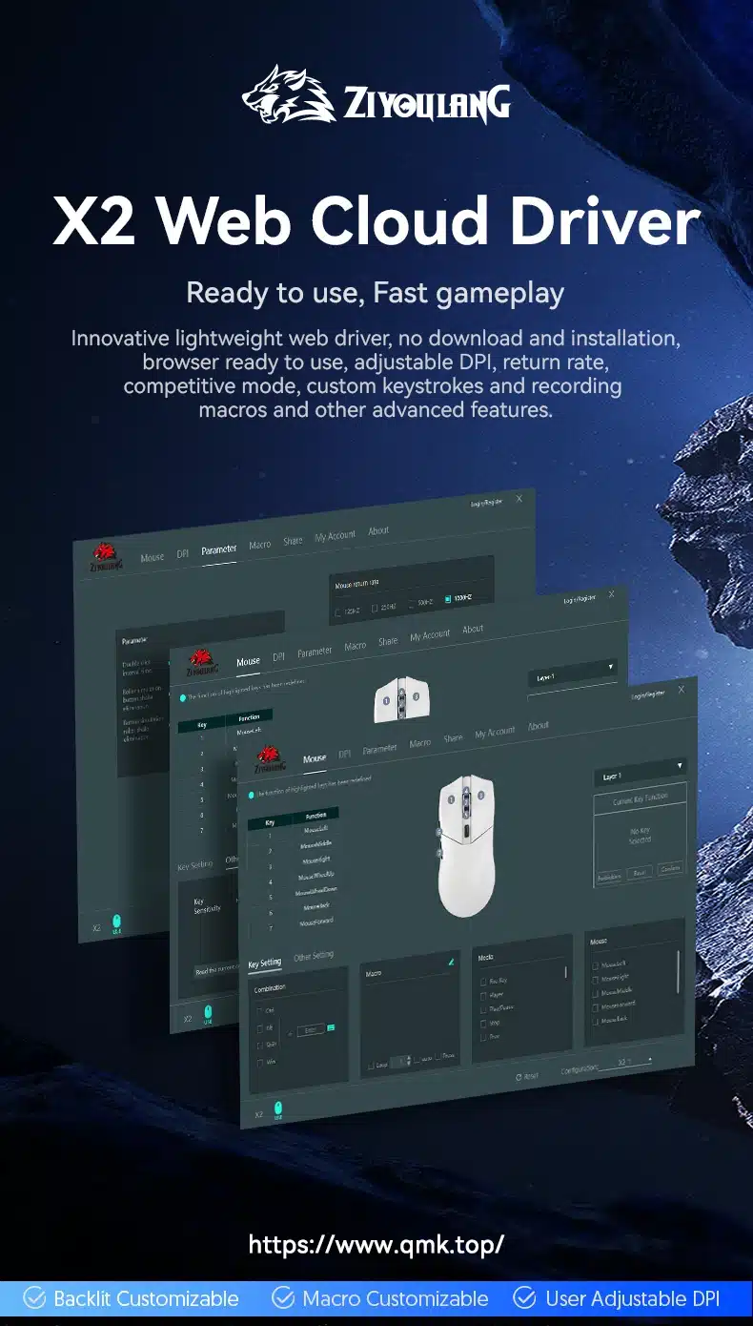Click the USB mouse icon in front window footer
The width and height of the screenshot is (753, 1326).
pyautogui.click(x=278, y=1108)
